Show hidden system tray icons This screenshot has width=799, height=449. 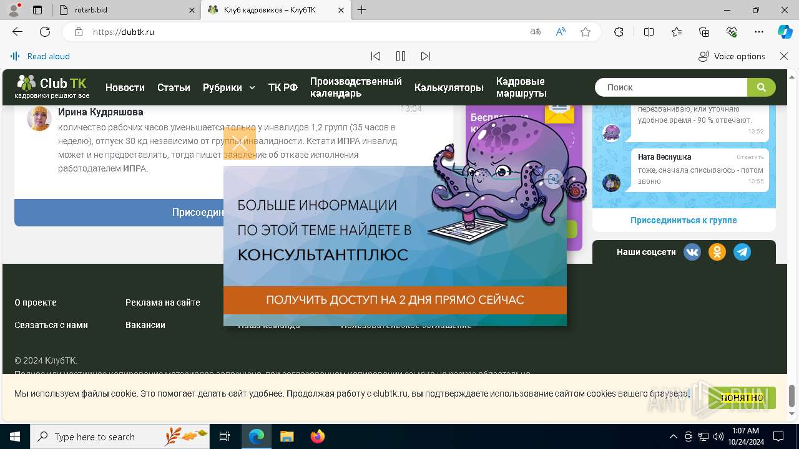tap(674, 437)
